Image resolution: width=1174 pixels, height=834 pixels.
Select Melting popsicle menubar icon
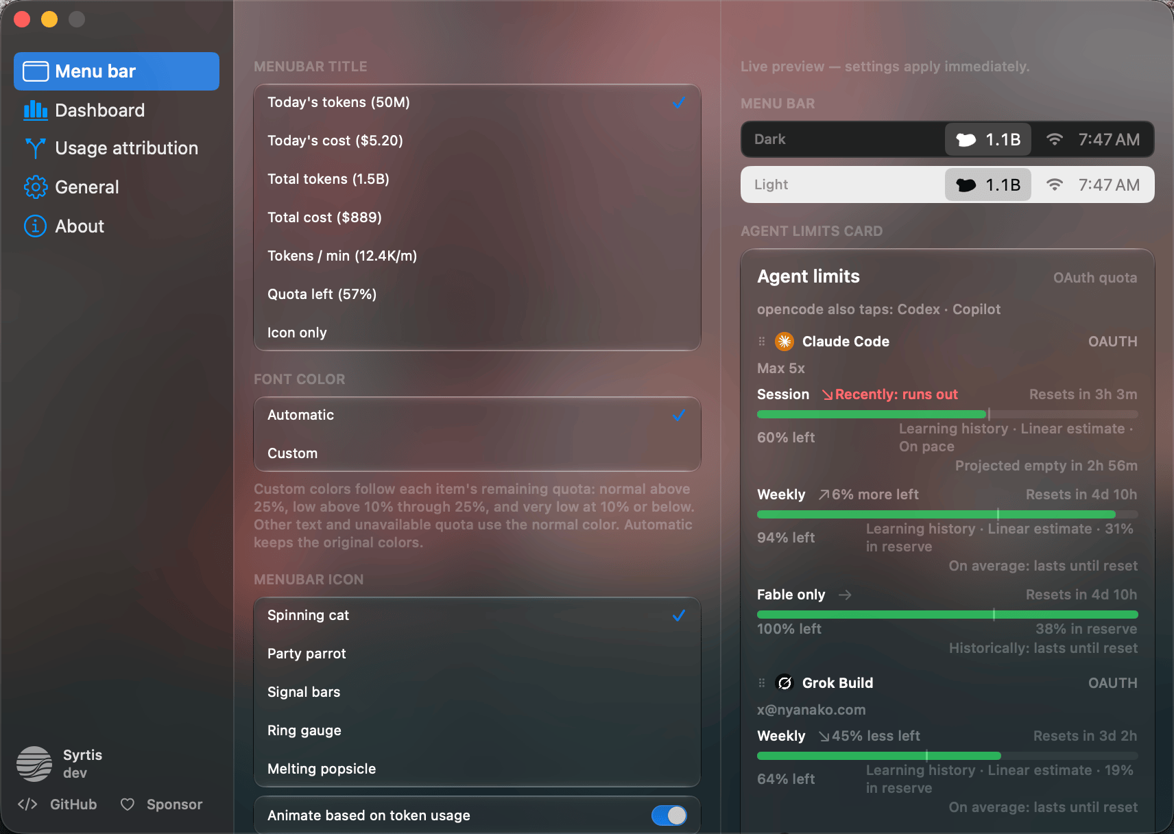(x=477, y=769)
